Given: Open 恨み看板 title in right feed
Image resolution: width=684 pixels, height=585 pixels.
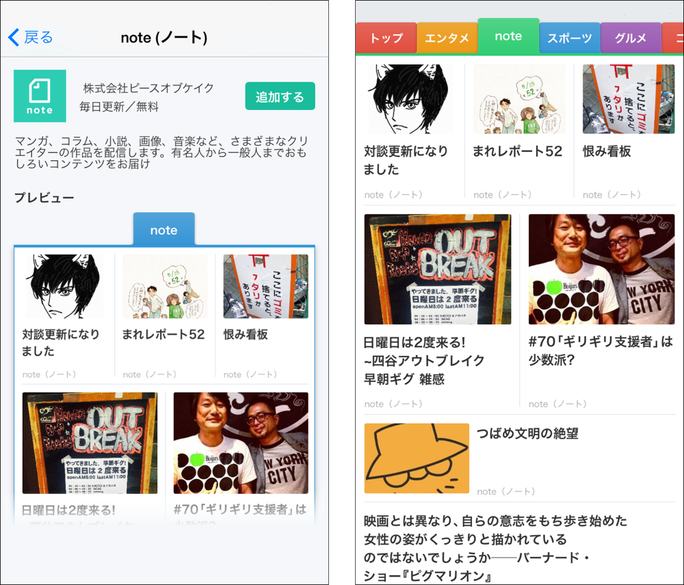Looking at the screenshot, I should coord(607,151).
